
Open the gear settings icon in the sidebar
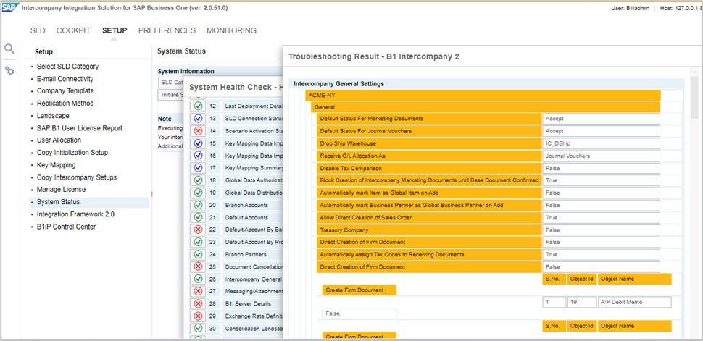point(9,70)
